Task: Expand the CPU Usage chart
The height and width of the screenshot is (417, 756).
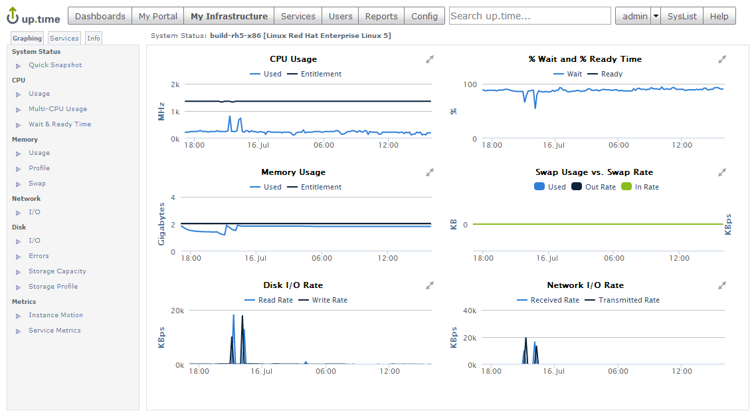Action: [x=430, y=59]
